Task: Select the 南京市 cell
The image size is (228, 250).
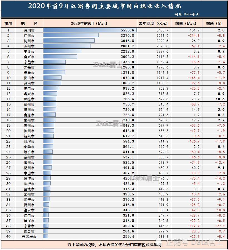Action: [x=29, y=57]
